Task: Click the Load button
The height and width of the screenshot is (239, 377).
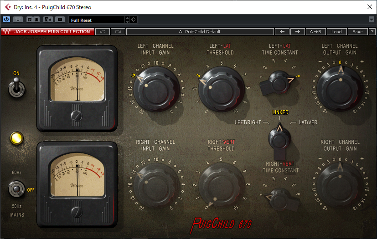Action: tap(336, 32)
